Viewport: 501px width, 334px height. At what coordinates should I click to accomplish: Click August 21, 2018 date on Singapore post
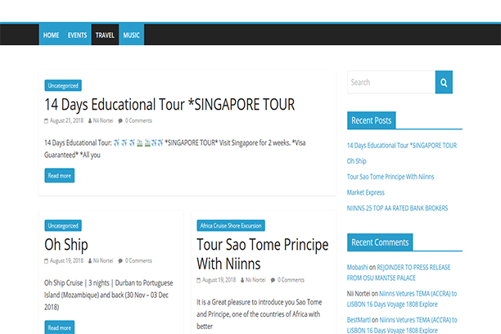(x=65, y=120)
